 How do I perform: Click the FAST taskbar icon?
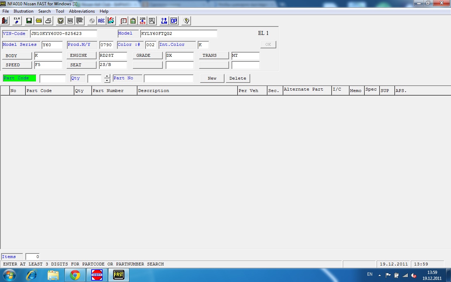click(119, 275)
